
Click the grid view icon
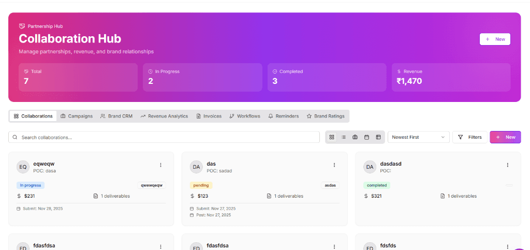332,137
